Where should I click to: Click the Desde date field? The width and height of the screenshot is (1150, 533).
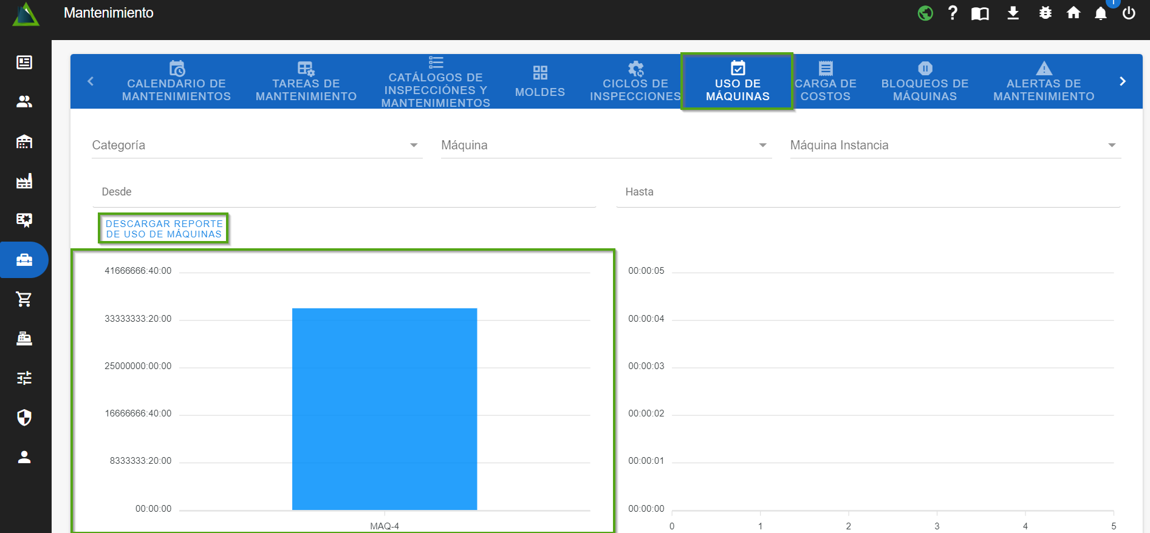(344, 192)
